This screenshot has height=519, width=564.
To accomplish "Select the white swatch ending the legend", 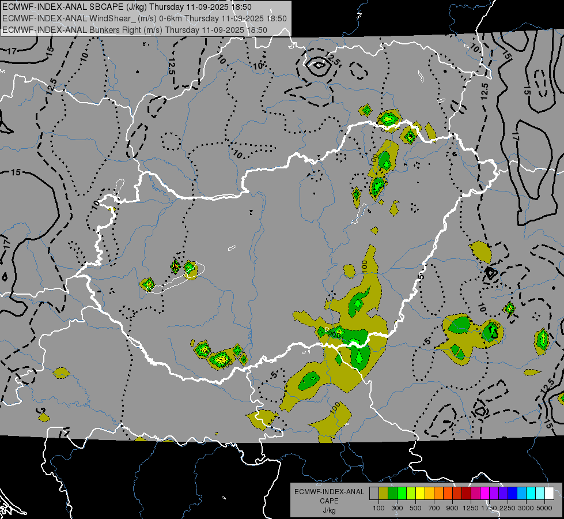I will pos(549,493).
